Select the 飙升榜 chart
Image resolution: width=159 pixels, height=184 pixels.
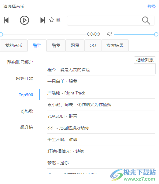coord(27,127)
